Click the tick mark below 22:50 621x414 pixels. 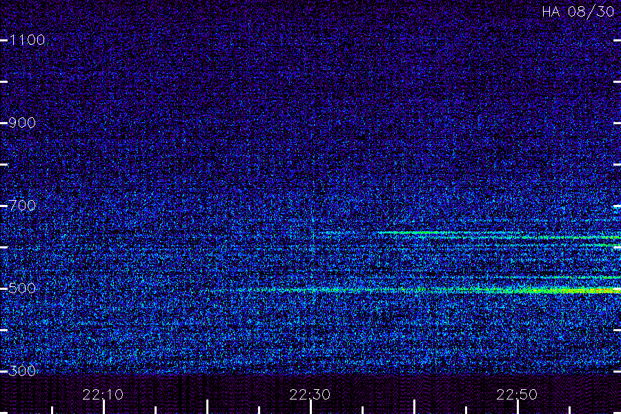coord(517,407)
